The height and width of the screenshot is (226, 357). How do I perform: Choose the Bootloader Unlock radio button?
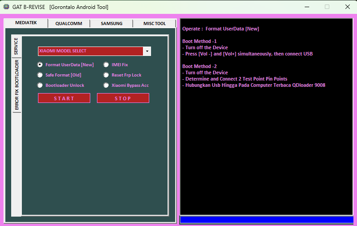point(61,85)
